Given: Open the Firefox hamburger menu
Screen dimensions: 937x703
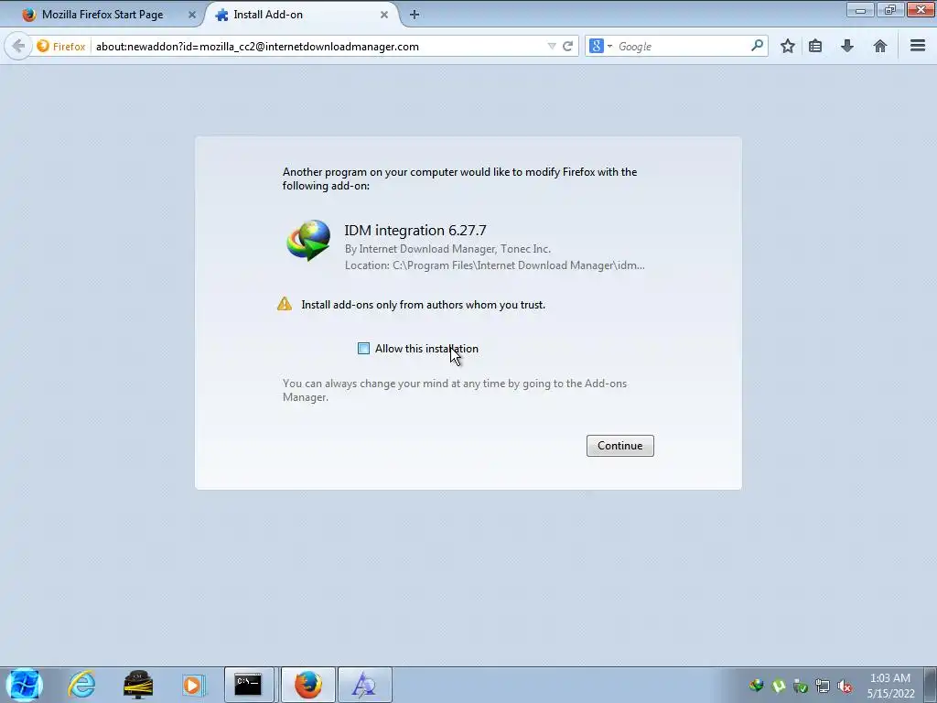Looking at the screenshot, I should pos(918,46).
